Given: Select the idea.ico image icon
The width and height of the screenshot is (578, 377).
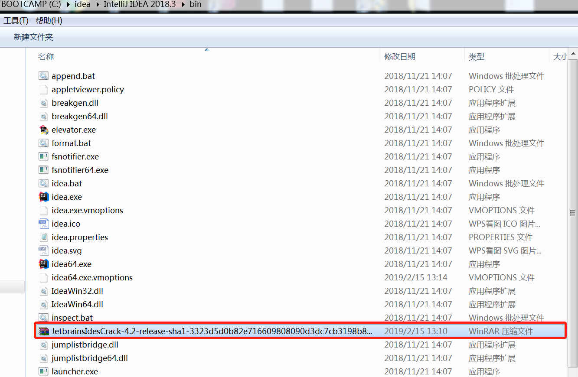Looking at the screenshot, I should [43, 224].
